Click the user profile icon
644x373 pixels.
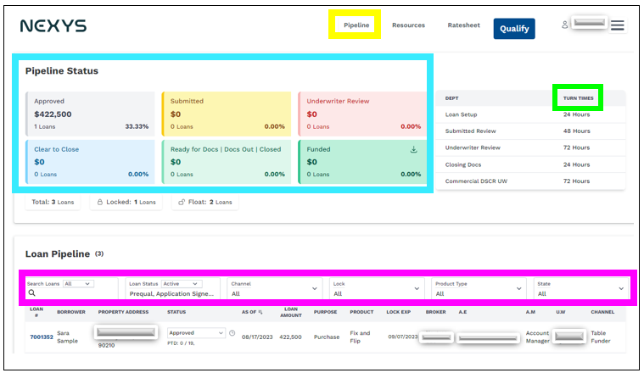pos(564,25)
